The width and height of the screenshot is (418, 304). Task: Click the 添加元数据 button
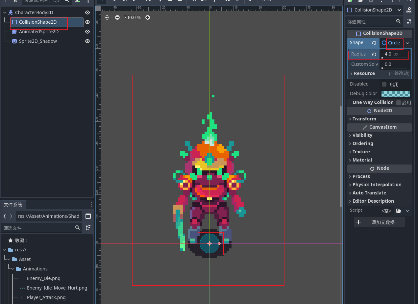(380, 222)
